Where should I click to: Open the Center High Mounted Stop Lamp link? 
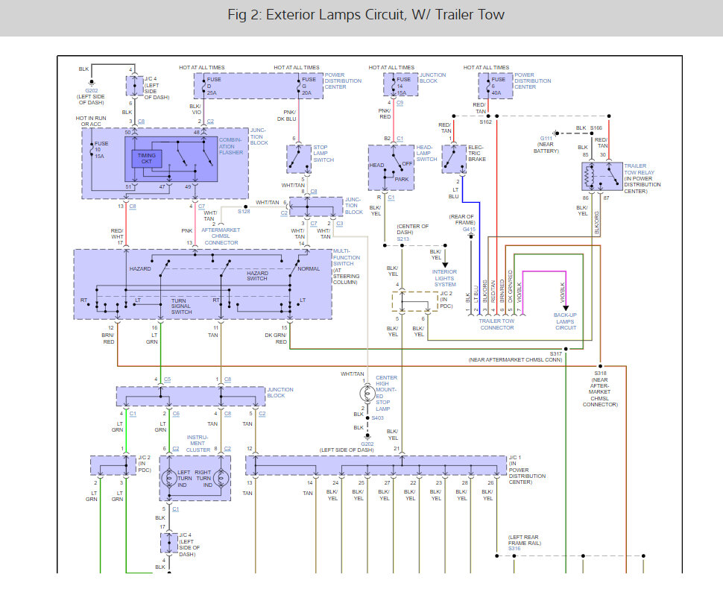[386, 393]
